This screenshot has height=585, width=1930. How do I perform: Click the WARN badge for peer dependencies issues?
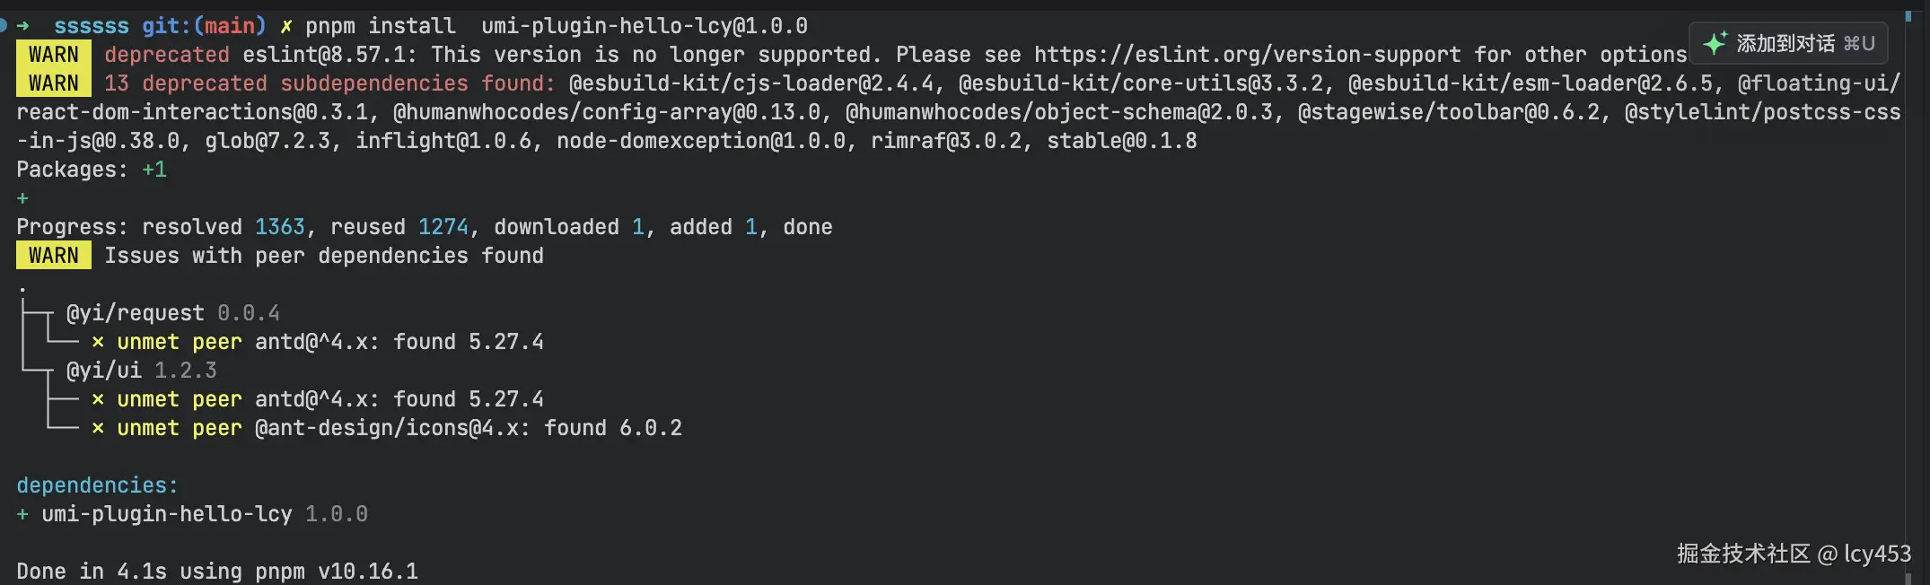pyautogui.click(x=54, y=256)
